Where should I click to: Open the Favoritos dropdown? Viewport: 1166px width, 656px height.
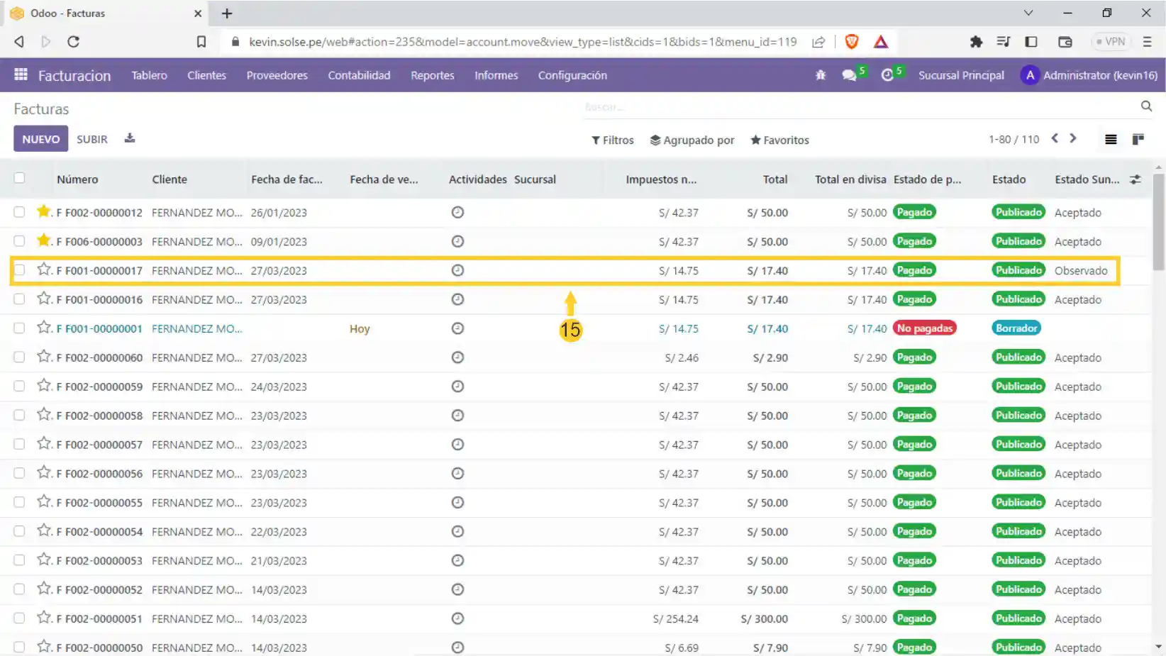tap(779, 140)
